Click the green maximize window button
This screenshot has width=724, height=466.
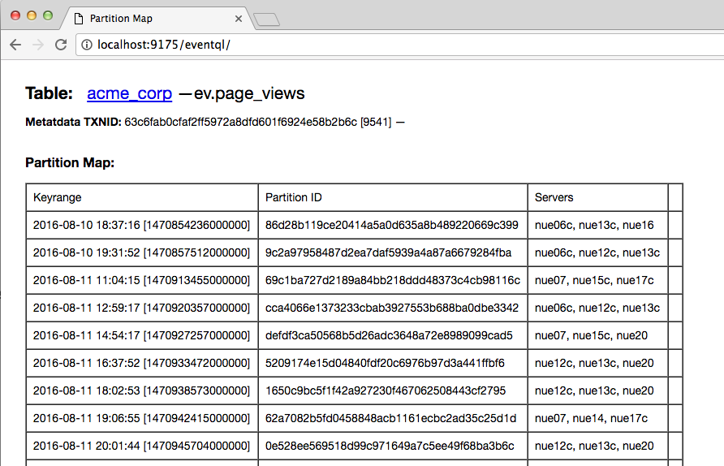pyautogui.click(x=48, y=15)
